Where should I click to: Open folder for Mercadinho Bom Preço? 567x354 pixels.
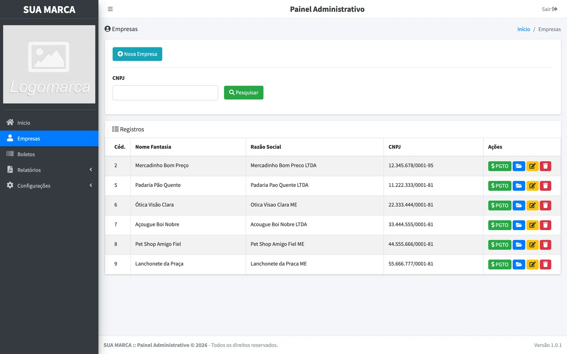tap(519, 166)
